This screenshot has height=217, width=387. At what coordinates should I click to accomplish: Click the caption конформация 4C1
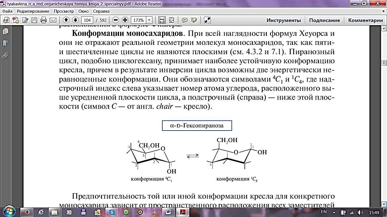[x=151, y=179]
